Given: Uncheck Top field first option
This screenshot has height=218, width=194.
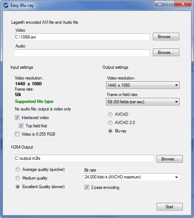Looking at the screenshot, I should click(x=21, y=126).
